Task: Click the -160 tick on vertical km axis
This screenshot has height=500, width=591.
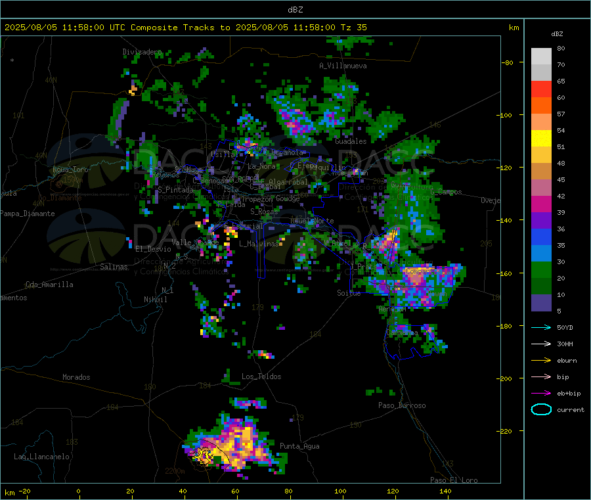Action: (504, 273)
